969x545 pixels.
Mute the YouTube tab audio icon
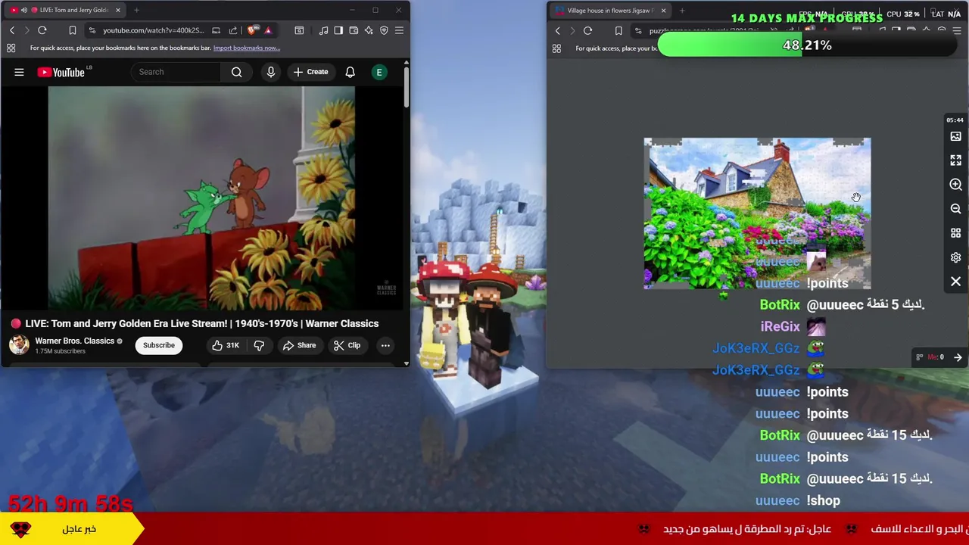[x=23, y=10]
